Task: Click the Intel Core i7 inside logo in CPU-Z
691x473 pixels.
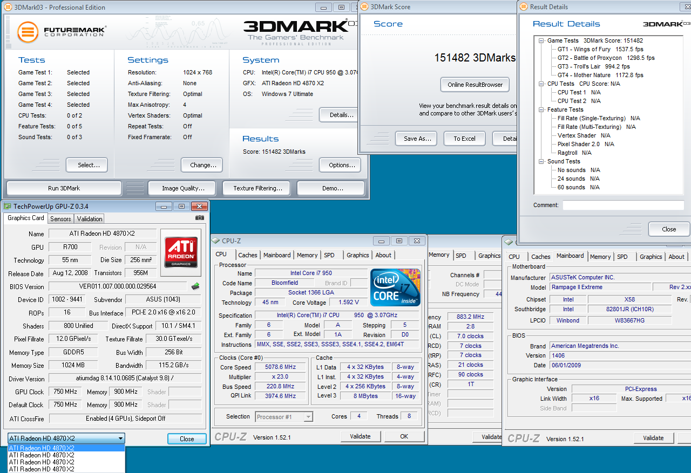Action: [x=395, y=287]
